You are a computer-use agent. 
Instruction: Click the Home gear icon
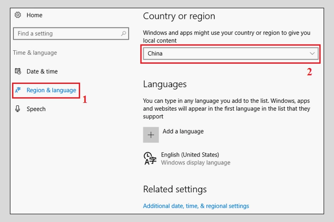pos(18,15)
